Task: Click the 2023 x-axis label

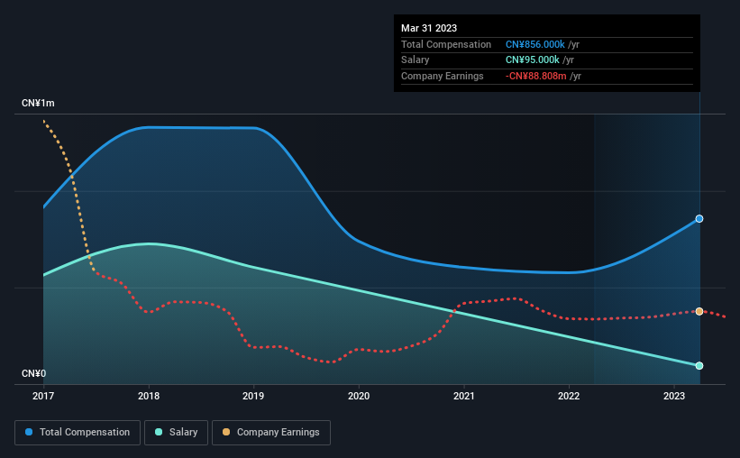Action: (x=674, y=396)
